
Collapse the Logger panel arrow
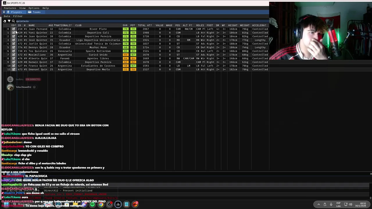point(4,174)
